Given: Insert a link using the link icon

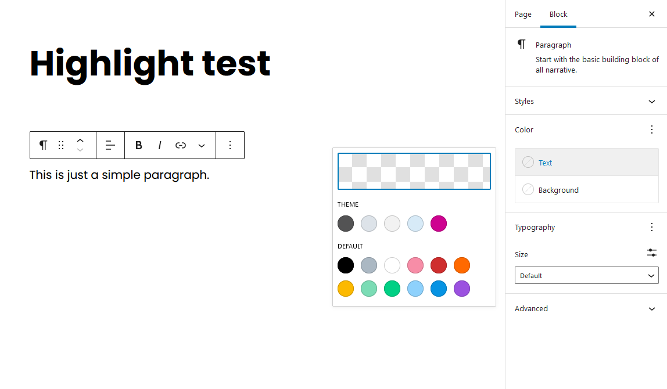Looking at the screenshot, I should tap(181, 145).
